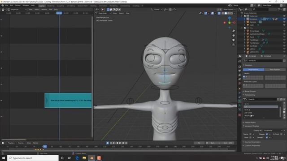Hide the Light via eye icon
Image resolution: width=287 pixels, height=161 pixels.
tap(284, 25)
